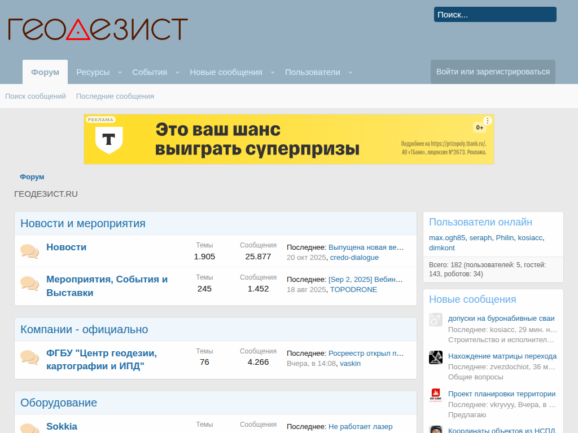Open the ad options icon on the banner

[488, 121]
